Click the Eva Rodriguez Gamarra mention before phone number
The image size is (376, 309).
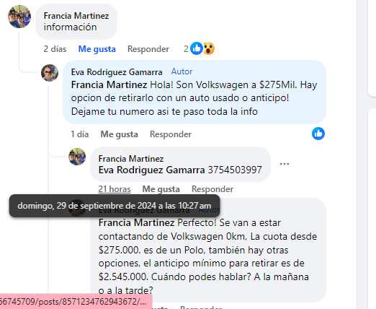coord(151,170)
